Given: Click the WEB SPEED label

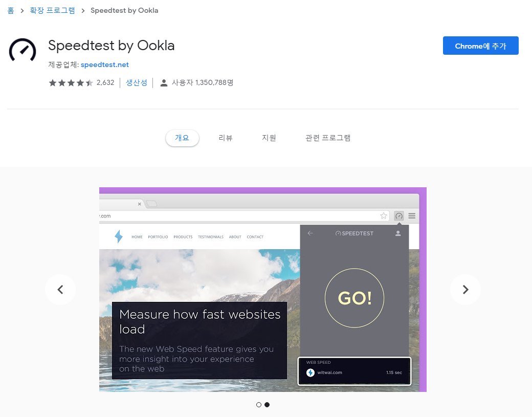Looking at the screenshot, I should pos(318,362).
